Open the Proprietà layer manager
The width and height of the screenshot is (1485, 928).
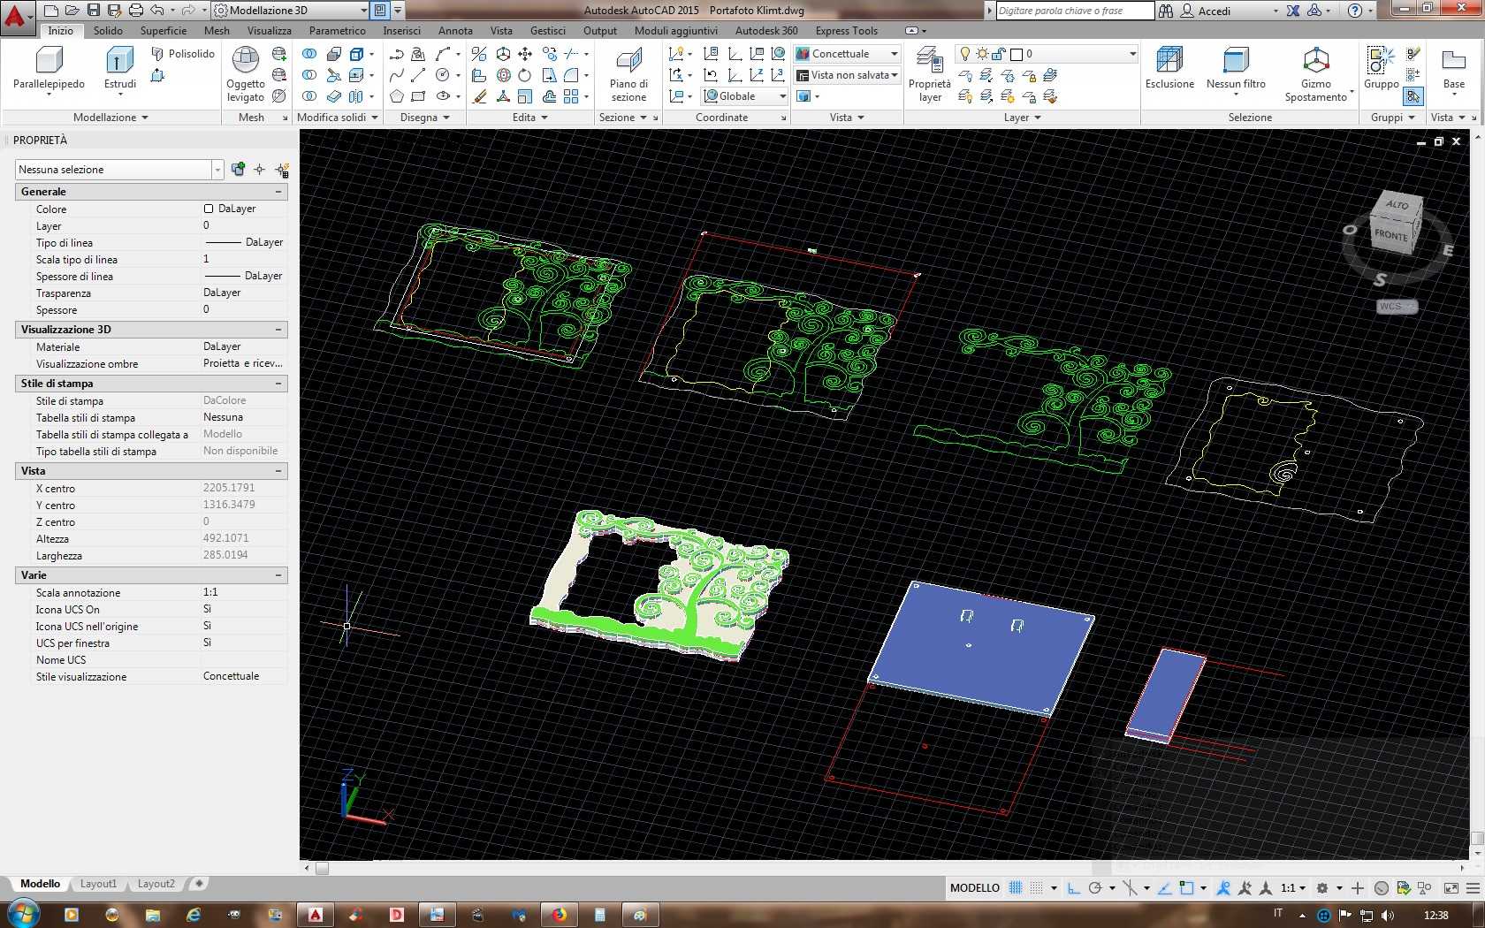click(x=929, y=74)
